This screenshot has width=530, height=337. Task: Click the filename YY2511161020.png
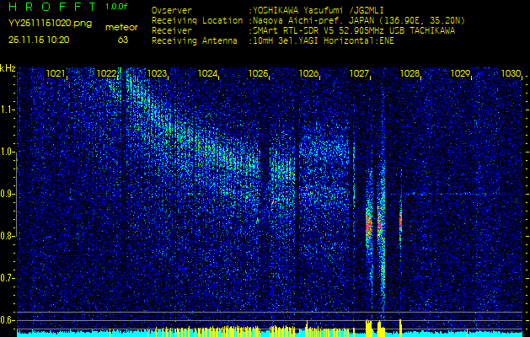(x=50, y=24)
